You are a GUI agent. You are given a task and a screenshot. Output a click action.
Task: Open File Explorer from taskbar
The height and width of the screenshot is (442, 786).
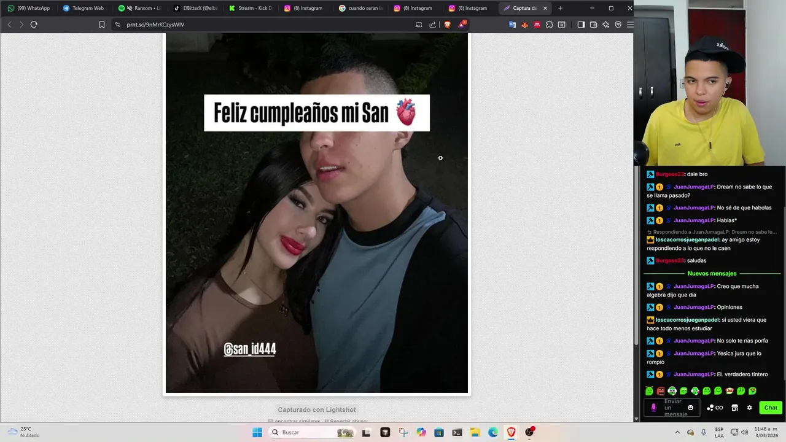tap(475, 432)
